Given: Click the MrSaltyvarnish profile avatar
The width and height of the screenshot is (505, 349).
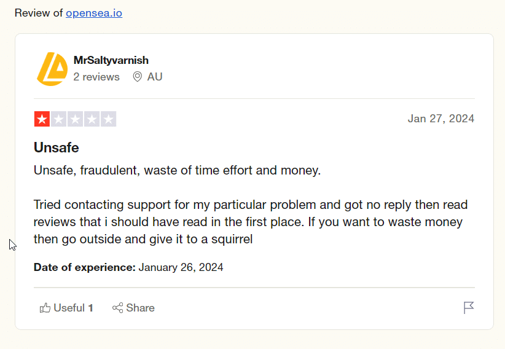Looking at the screenshot, I should coord(52,68).
